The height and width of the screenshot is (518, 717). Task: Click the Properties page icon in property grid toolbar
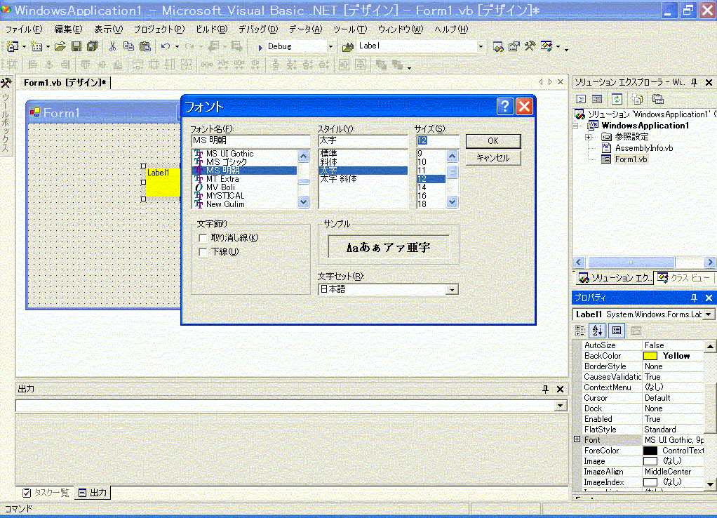click(617, 331)
